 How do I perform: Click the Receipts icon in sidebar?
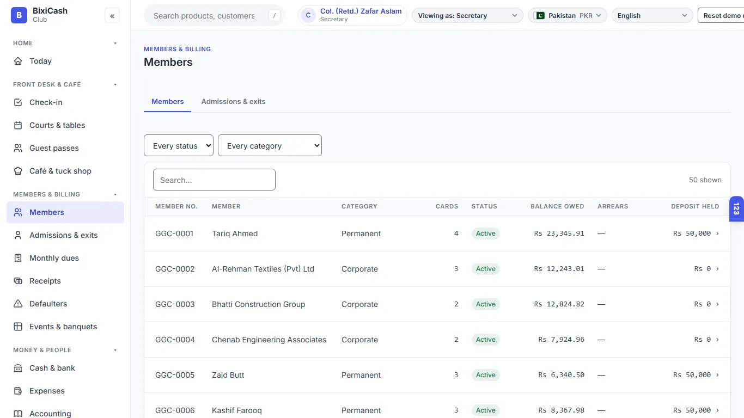click(x=18, y=281)
